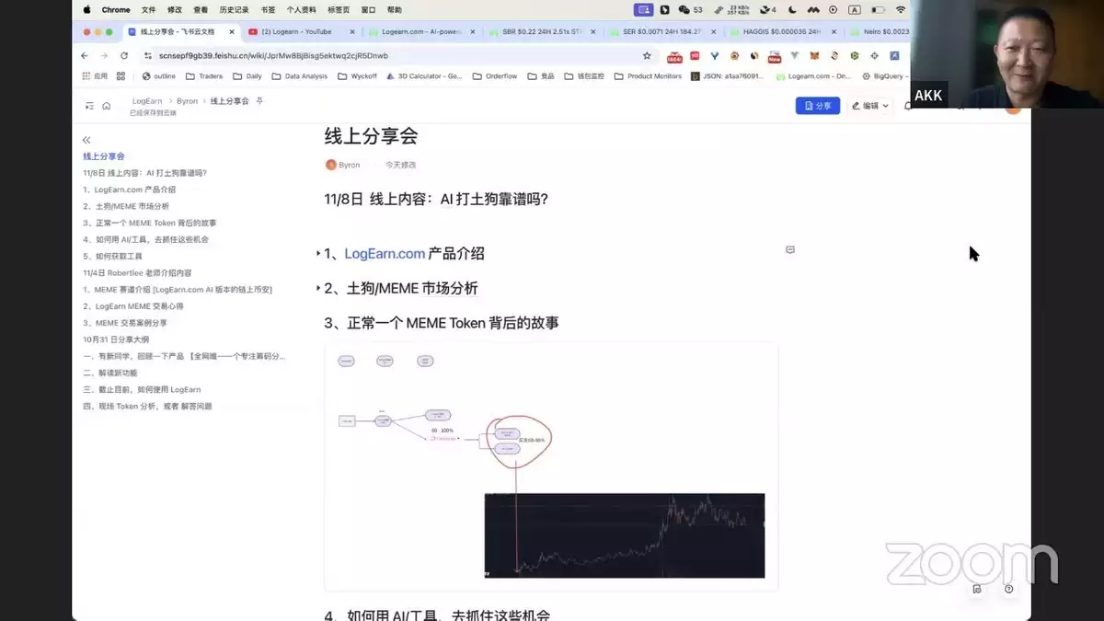The height and width of the screenshot is (621, 1104).
Task: Open the 历史记录 menu in menu bar
Action: tap(235, 9)
